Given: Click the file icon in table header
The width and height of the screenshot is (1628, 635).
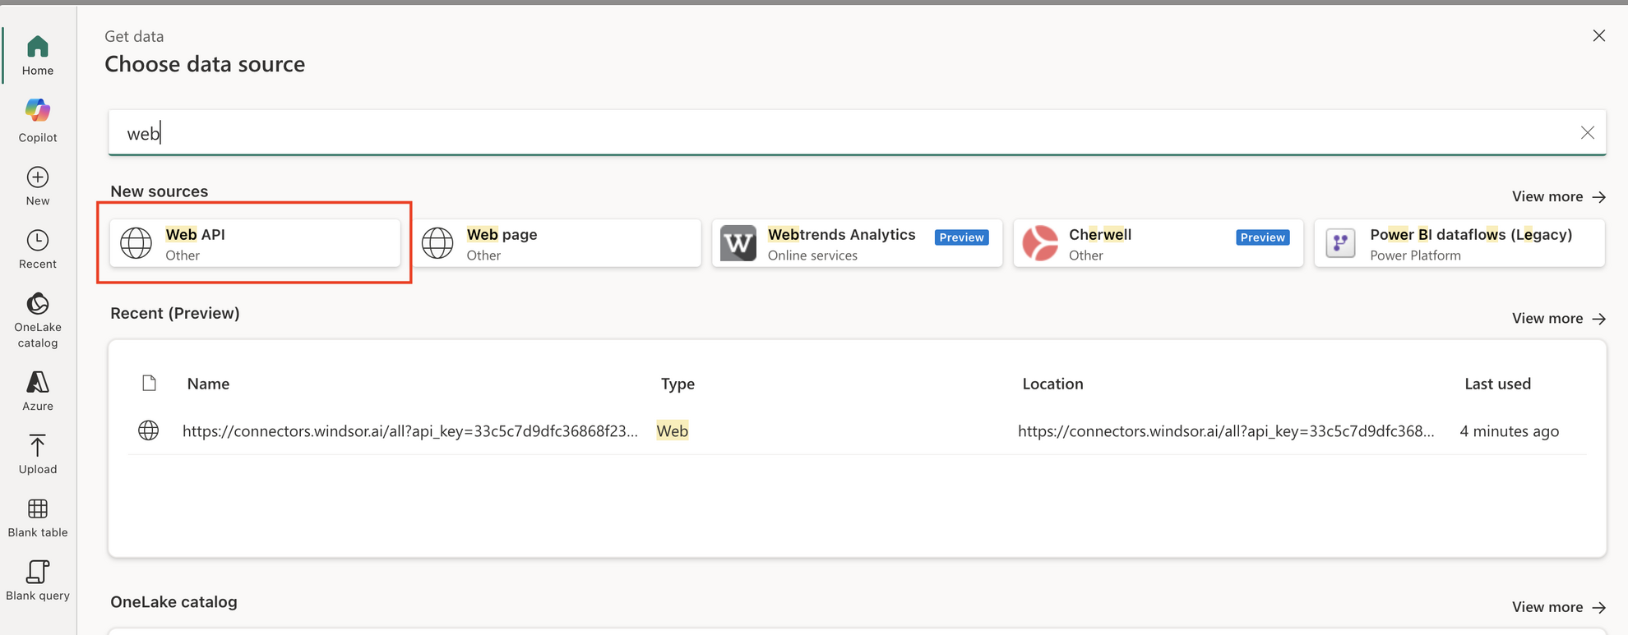Looking at the screenshot, I should [x=149, y=383].
